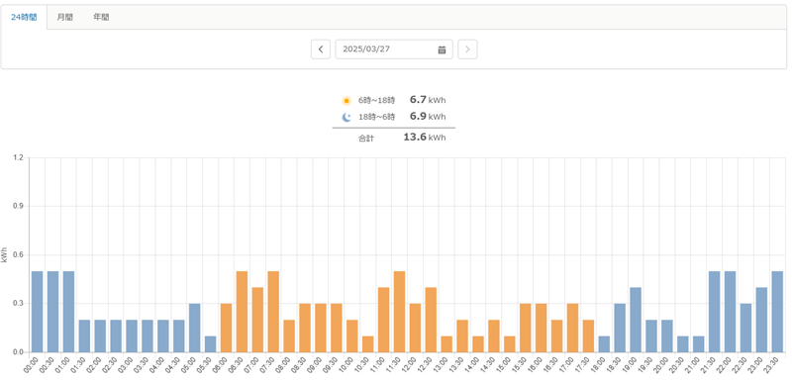The width and height of the screenshot is (792, 383).
Task: Click the next day right chevron
Action: 467,49
